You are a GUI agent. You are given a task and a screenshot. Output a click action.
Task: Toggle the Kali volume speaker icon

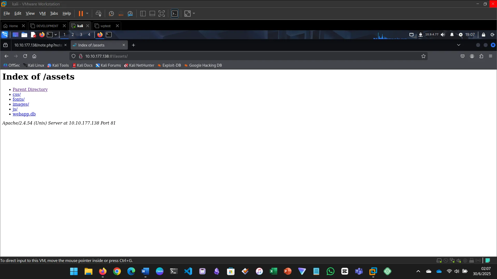click(443, 35)
